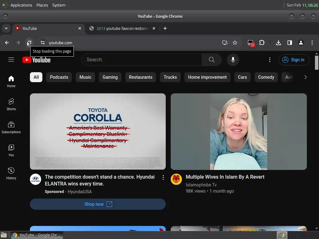Close the 2013 youtube favicon tab
The height and width of the screenshot is (239, 319).
click(x=154, y=28)
